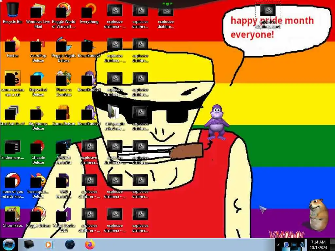
Task: Click the Endermanc... desktop icon
Action: point(13,149)
